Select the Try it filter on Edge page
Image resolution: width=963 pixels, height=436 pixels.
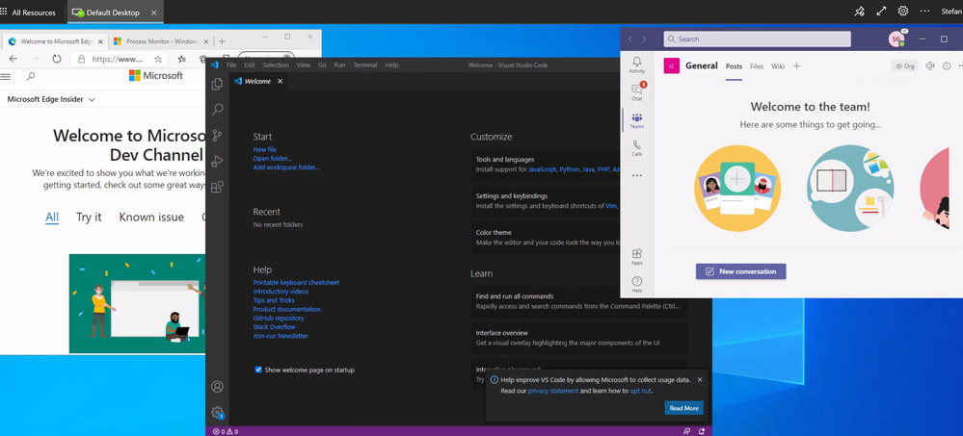click(89, 218)
